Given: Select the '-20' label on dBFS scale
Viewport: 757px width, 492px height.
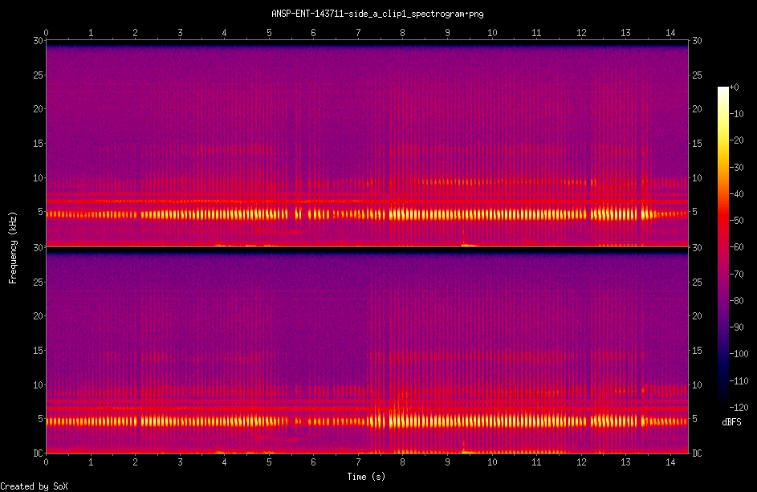Looking at the screenshot, I should 736,140.
